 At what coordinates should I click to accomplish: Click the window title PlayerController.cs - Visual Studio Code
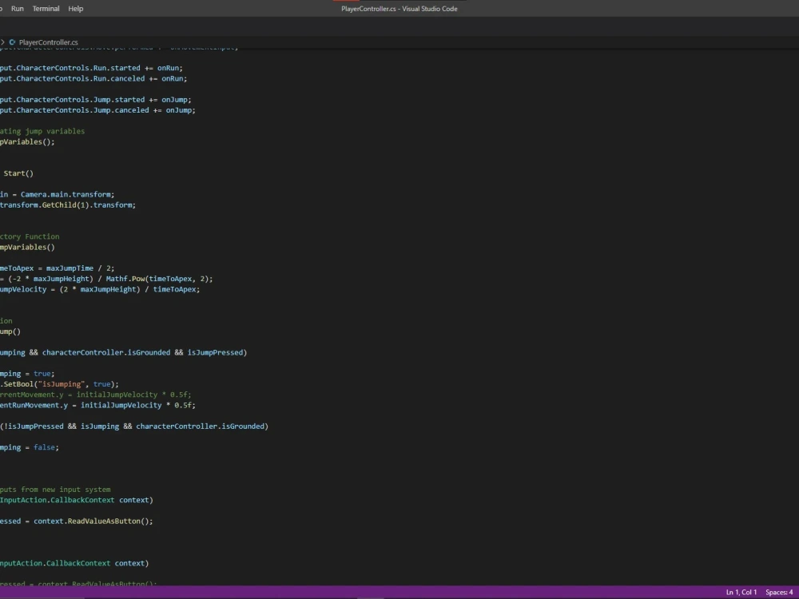pyautogui.click(x=399, y=9)
